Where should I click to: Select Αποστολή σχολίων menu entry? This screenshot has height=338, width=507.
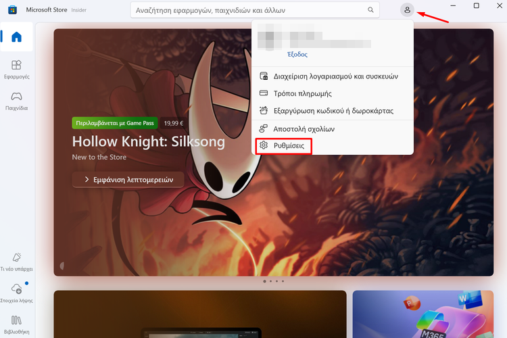[333, 128]
